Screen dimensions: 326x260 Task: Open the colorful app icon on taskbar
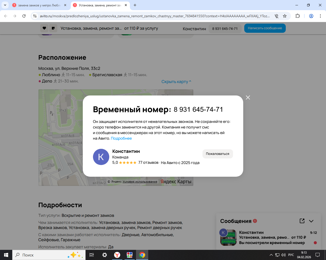[x=130, y=255]
